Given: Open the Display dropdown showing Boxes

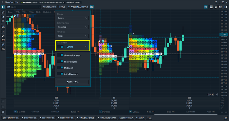Looking at the screenshot, I should point(73,18).
